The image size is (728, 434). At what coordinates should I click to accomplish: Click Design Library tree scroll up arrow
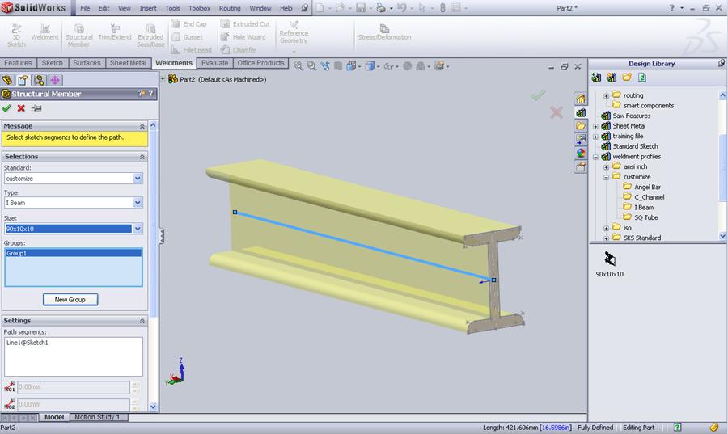722,95
